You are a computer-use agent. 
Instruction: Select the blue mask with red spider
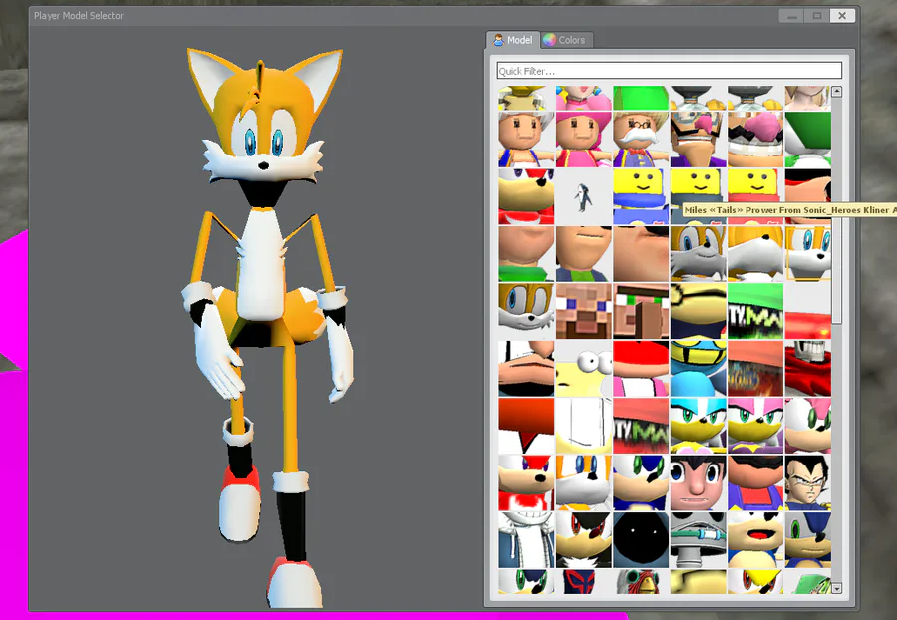(x=583, y=581)
